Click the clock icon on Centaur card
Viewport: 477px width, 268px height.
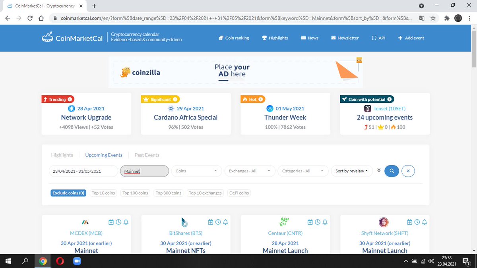coord(317,222)
